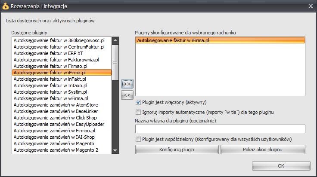Screen dimensions: 317x177
Task: Select 'Autoksięgowanie faktur w Fakturownia.pl'
Action: pyautogui.click(x=62, y=60)
